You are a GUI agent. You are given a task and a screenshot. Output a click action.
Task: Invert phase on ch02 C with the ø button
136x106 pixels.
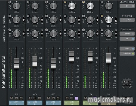click(x=39, y=98)
